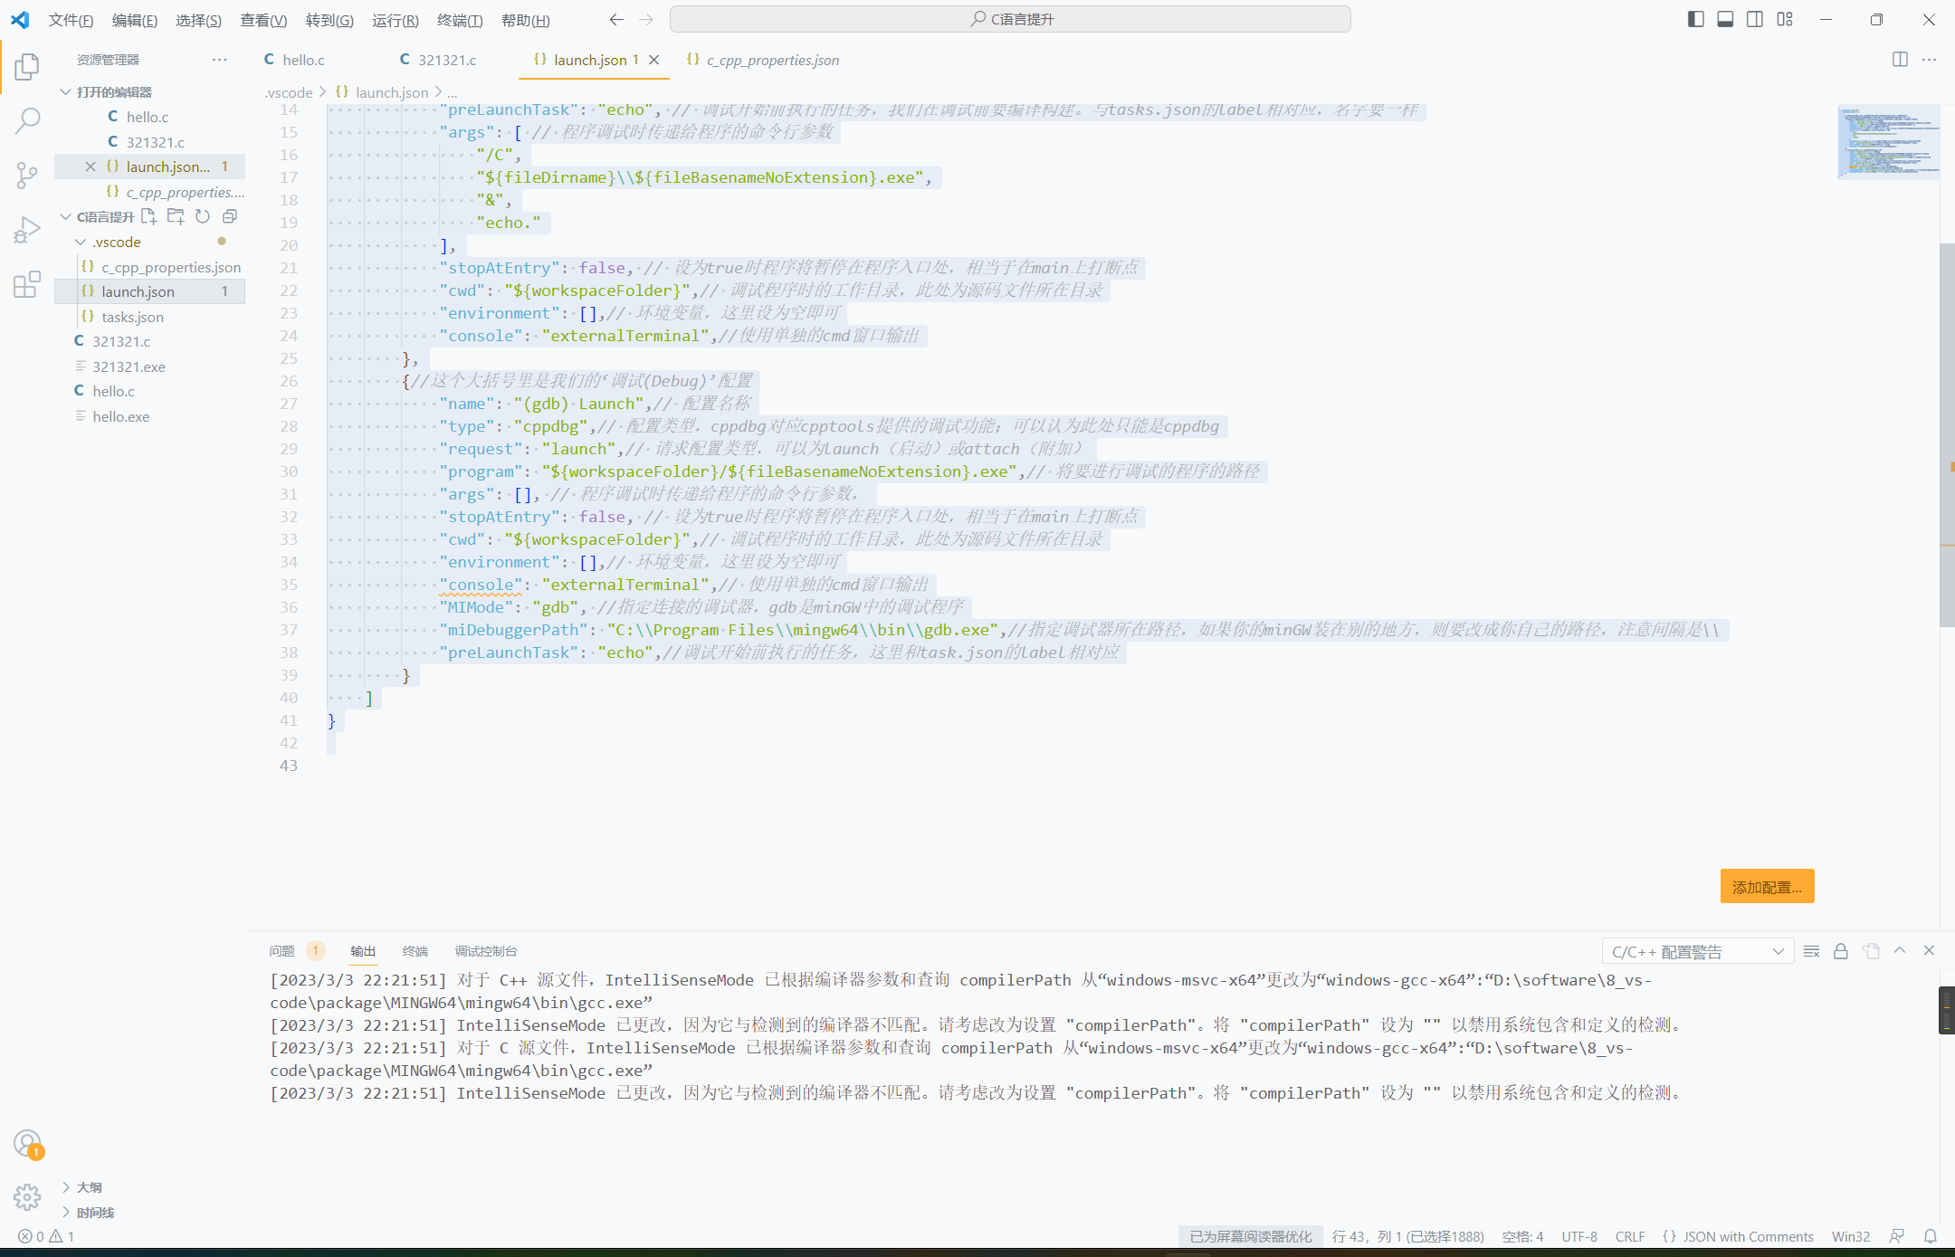Open the 终端 menu in menu bar
This screenshot has width=1955, height=1257.
click(x=460, y=20)
